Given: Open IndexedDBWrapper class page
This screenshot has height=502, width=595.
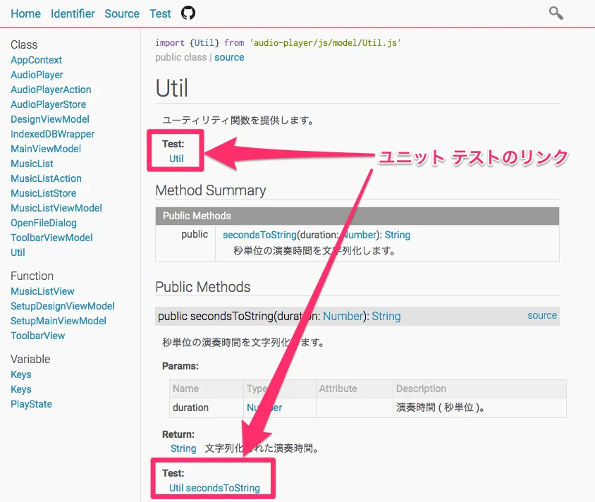Looking at the screenshot, I should (52, 134).
